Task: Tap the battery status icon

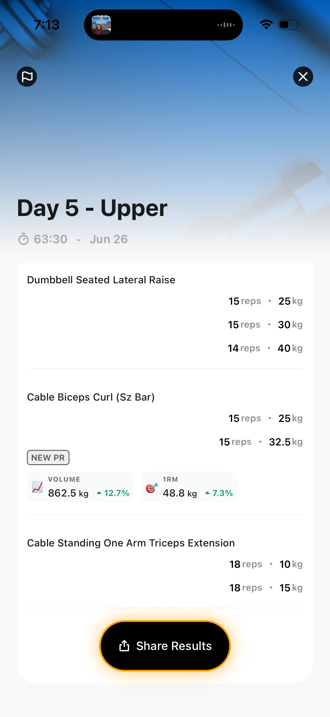Action: (x=289, y=25)
